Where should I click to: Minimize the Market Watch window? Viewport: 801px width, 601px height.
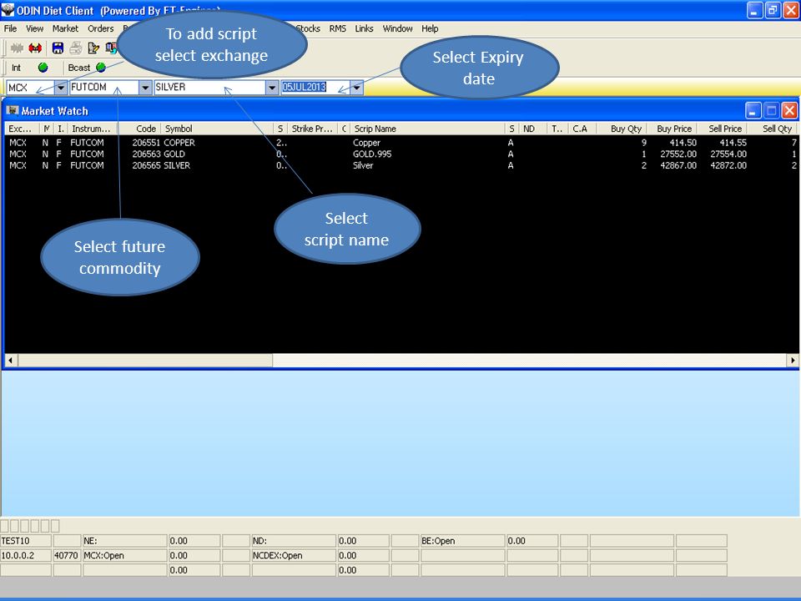[753, 110]
